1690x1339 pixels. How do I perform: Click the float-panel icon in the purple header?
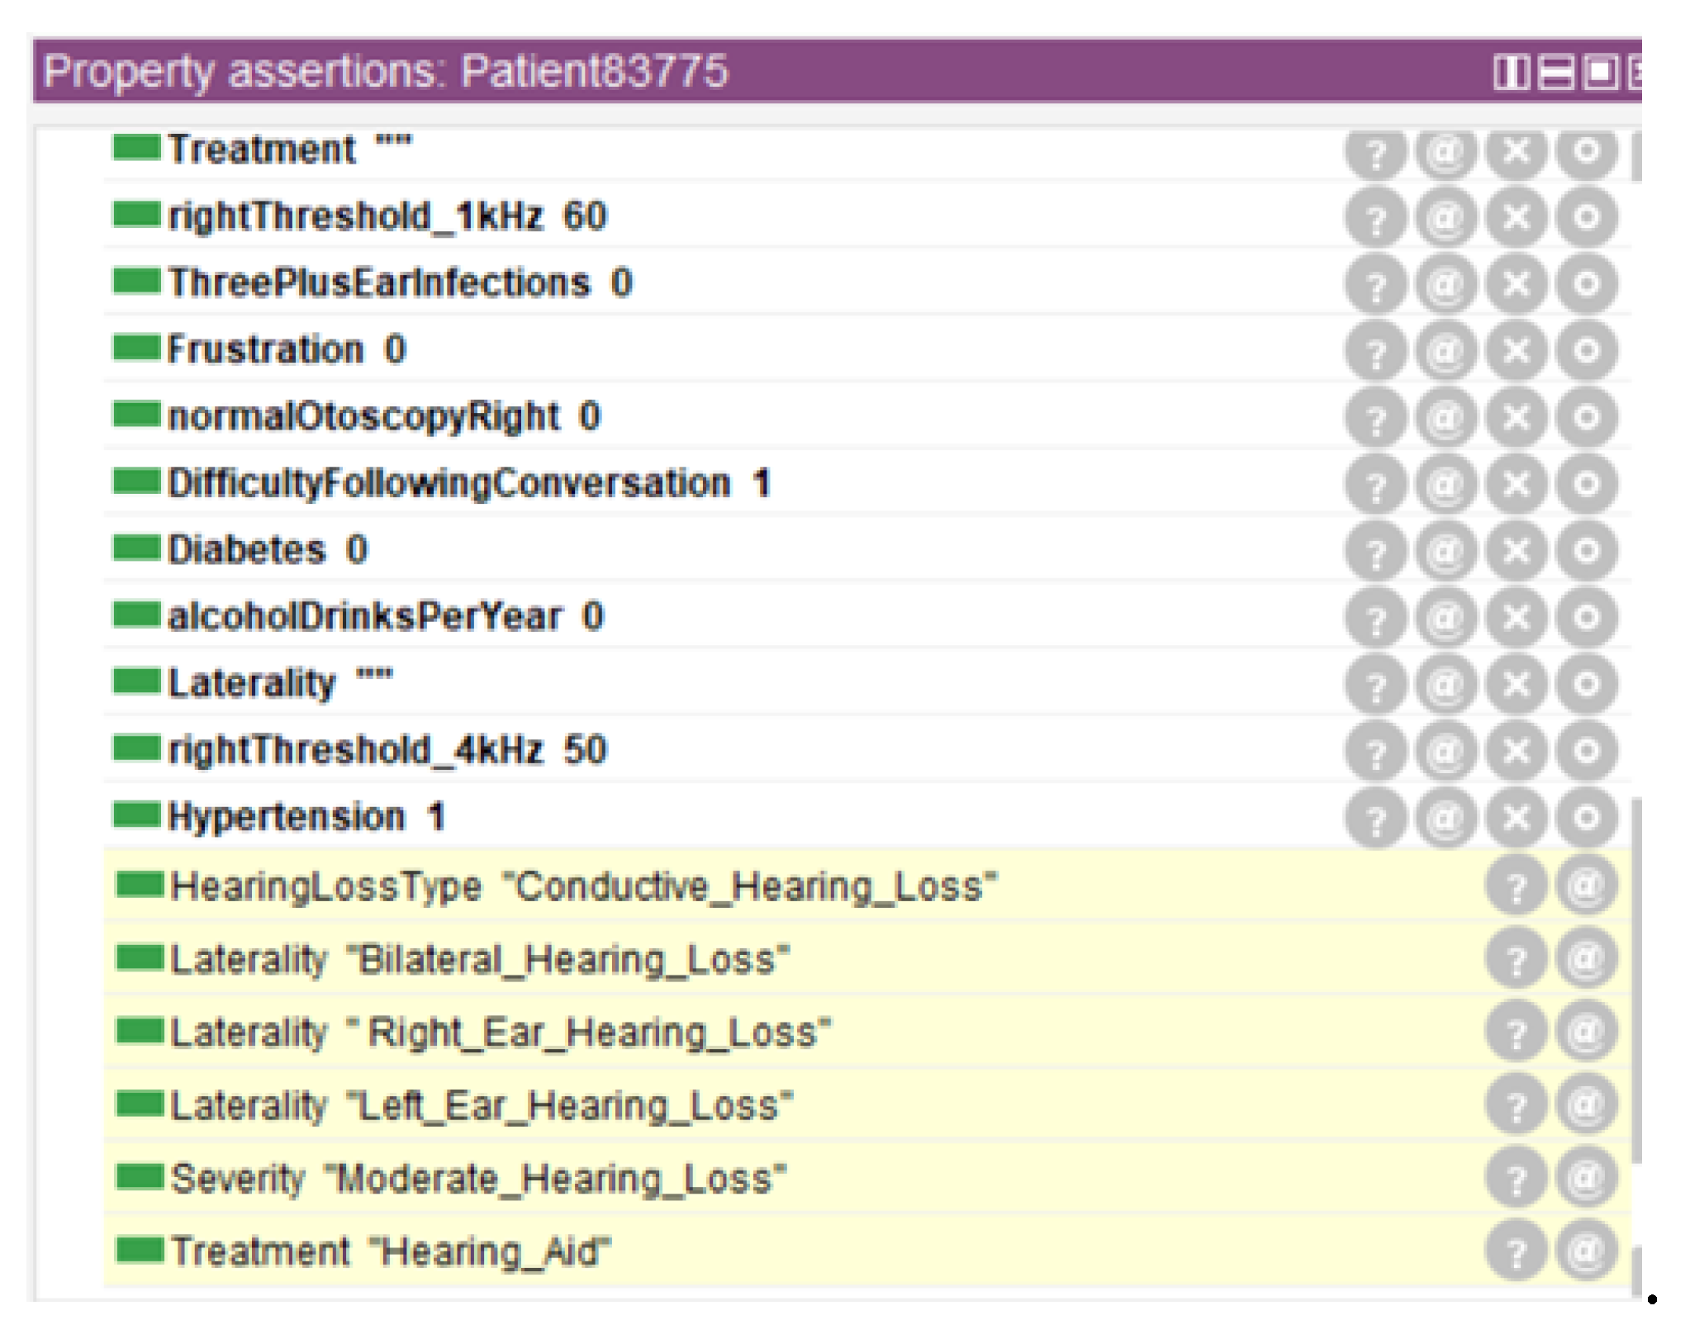1601,73
